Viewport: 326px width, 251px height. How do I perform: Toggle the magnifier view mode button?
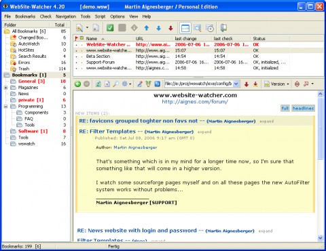pos(198,28)
